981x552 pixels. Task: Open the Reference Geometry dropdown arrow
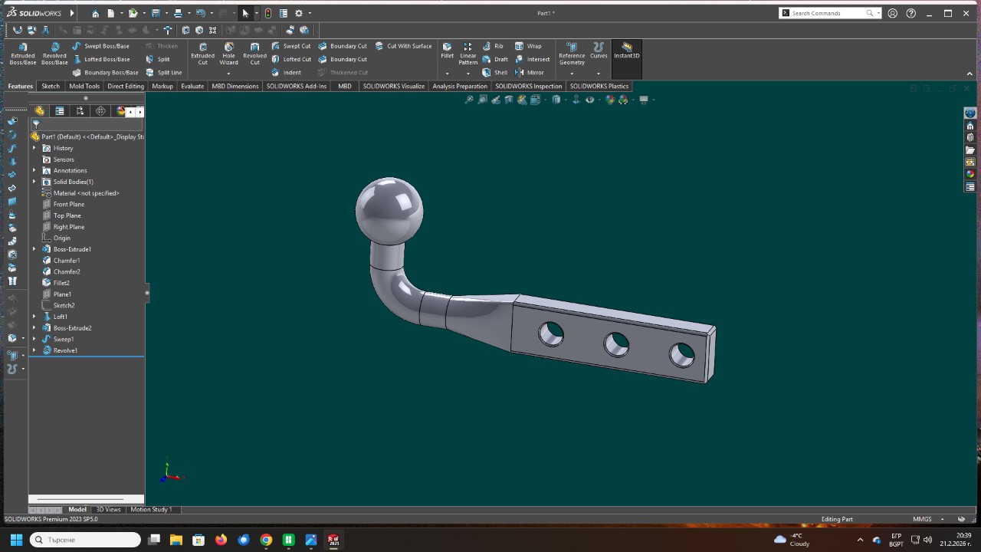[572, 74]
